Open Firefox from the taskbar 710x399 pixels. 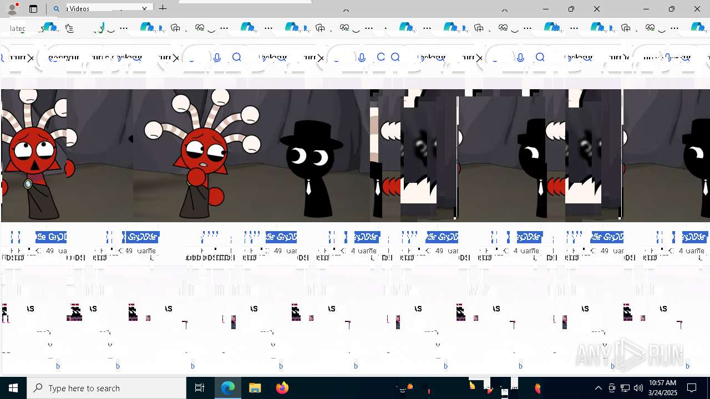pos(282,388)
